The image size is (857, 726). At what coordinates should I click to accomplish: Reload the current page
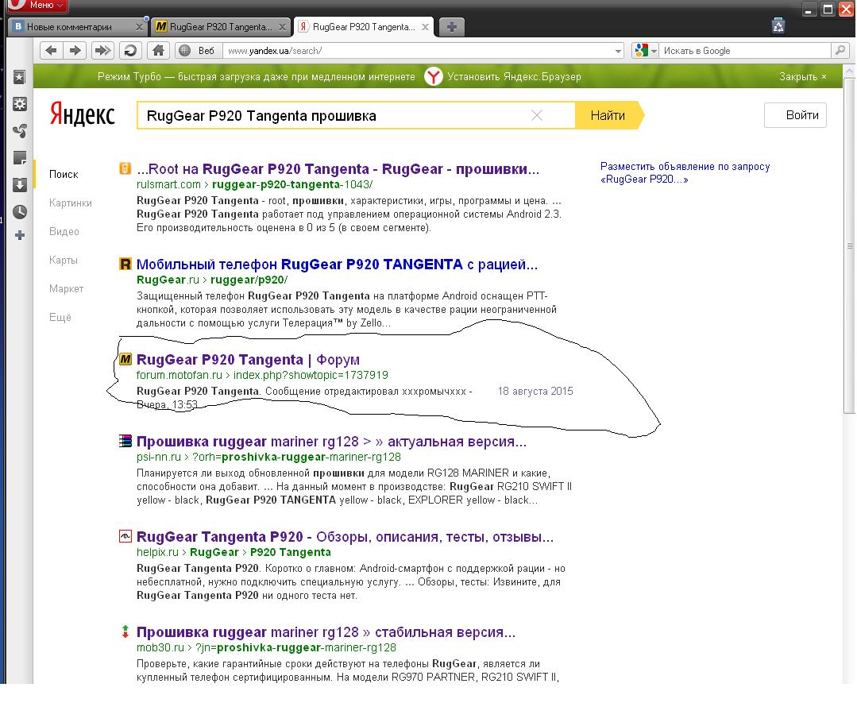(130, 51)
